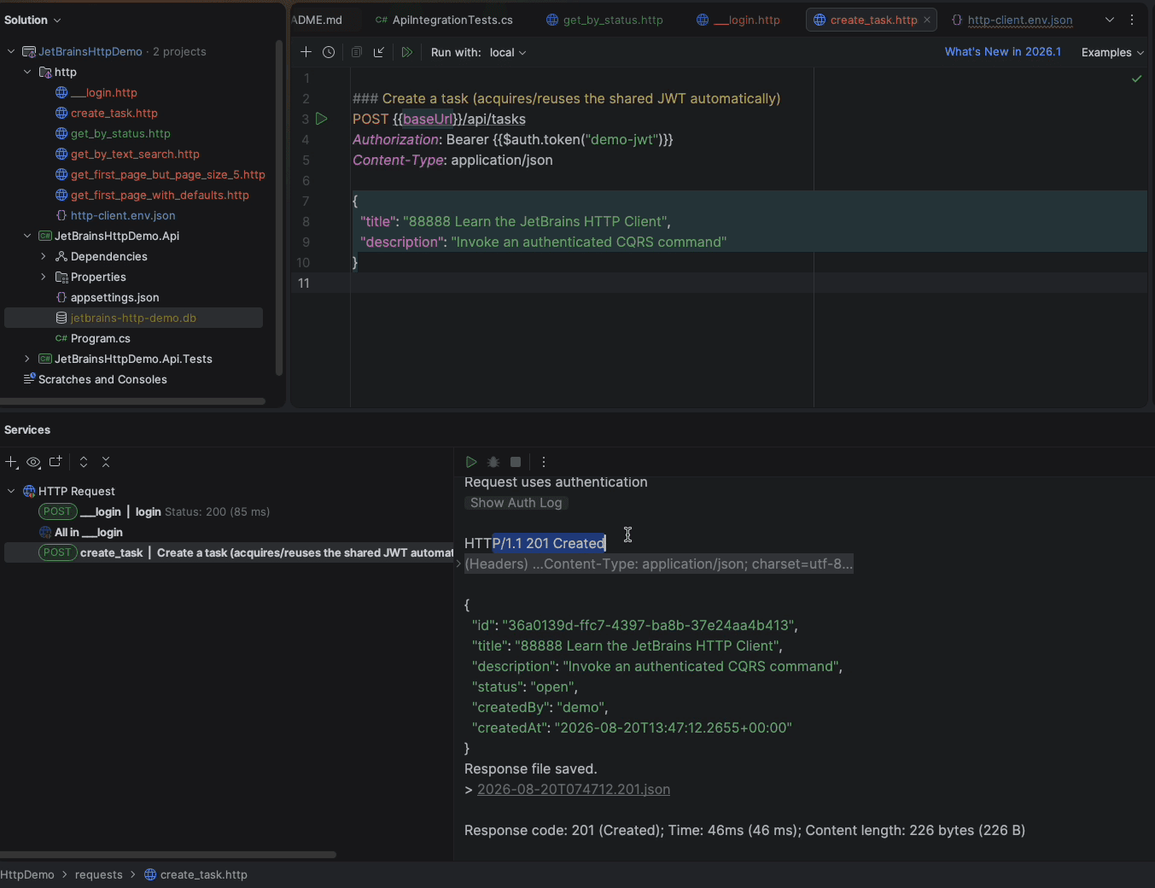The width and height of the screenshot is (1155, 888).
Task: Collapse the JetBrainsHttpDemo.Api project node
Action: pos(27,236)
